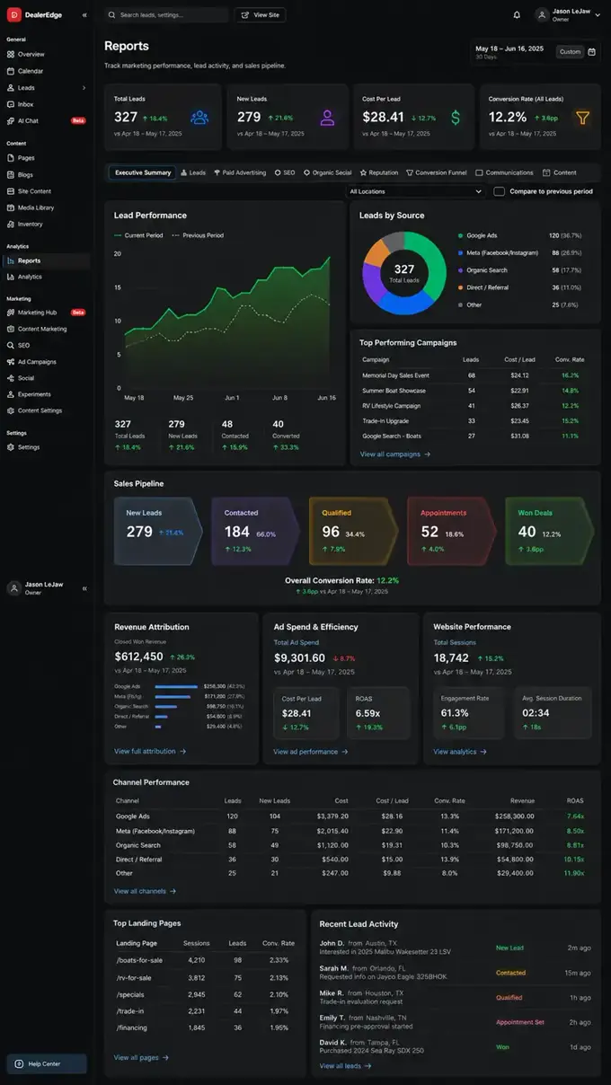This screenshot has width=611, height=1085.
Task: Focus the Search leads, settings field
Action: click(x=166, y=15)
